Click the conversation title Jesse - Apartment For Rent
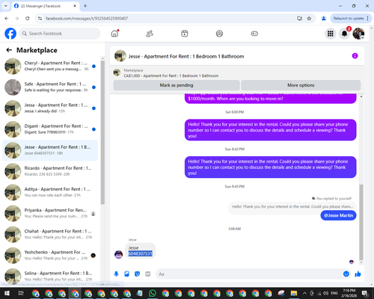 click(186, 56)
